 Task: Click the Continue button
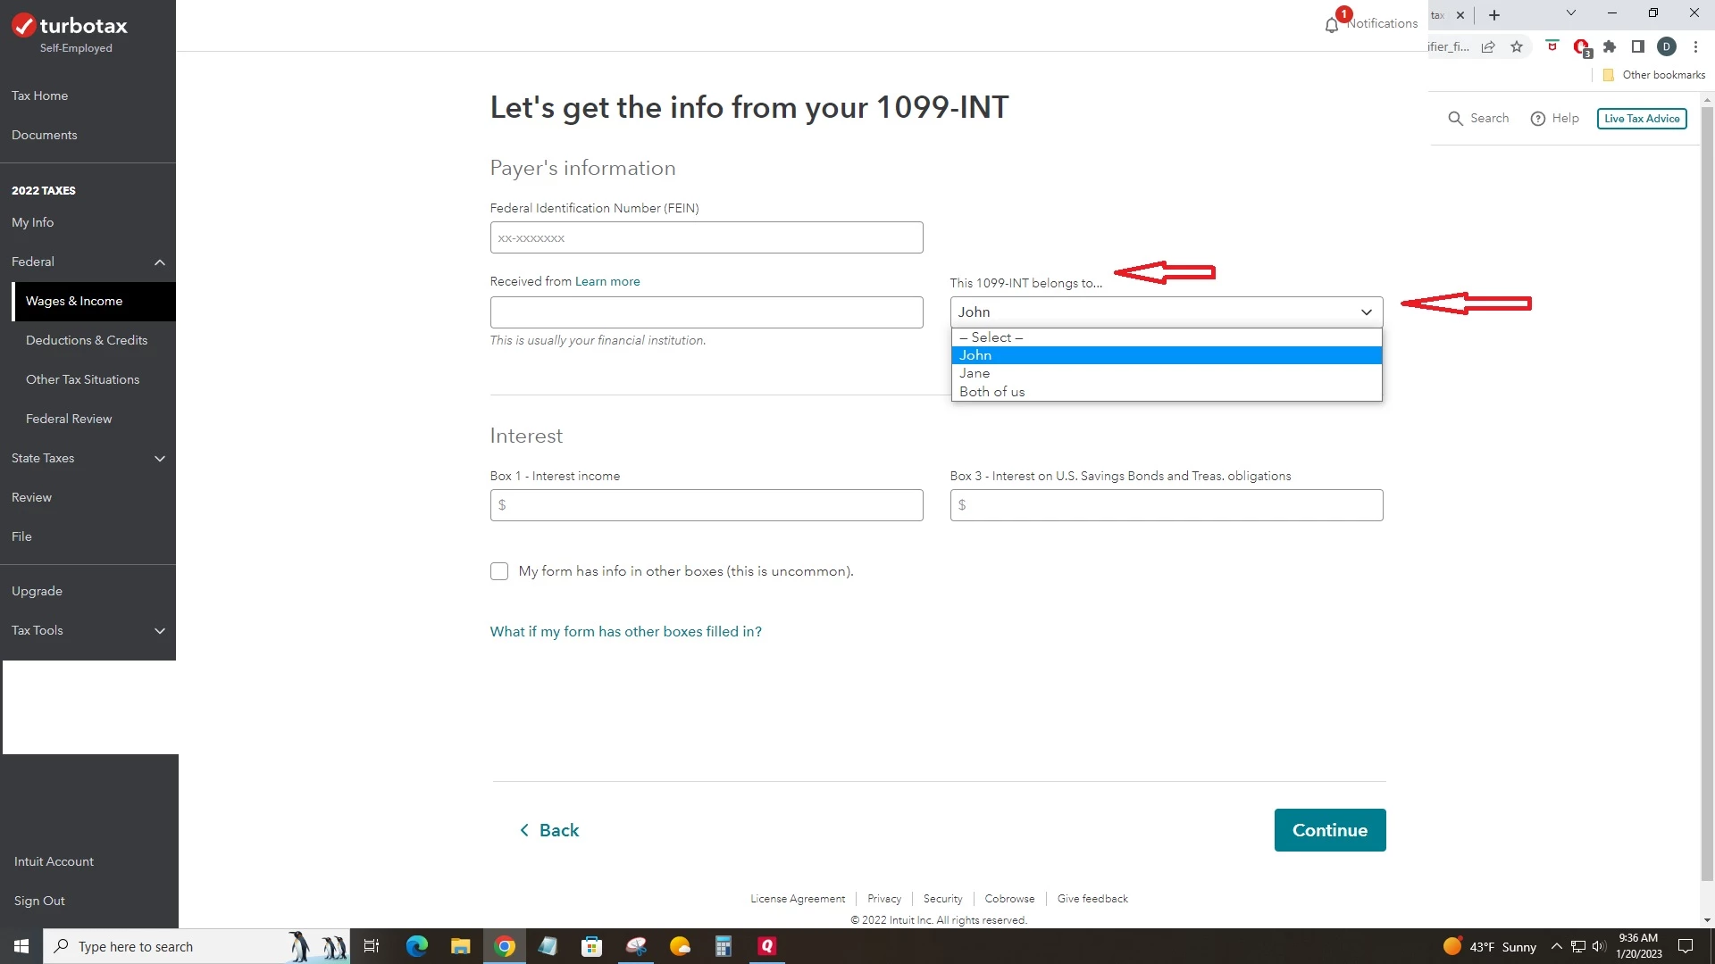coord(1330,830)
